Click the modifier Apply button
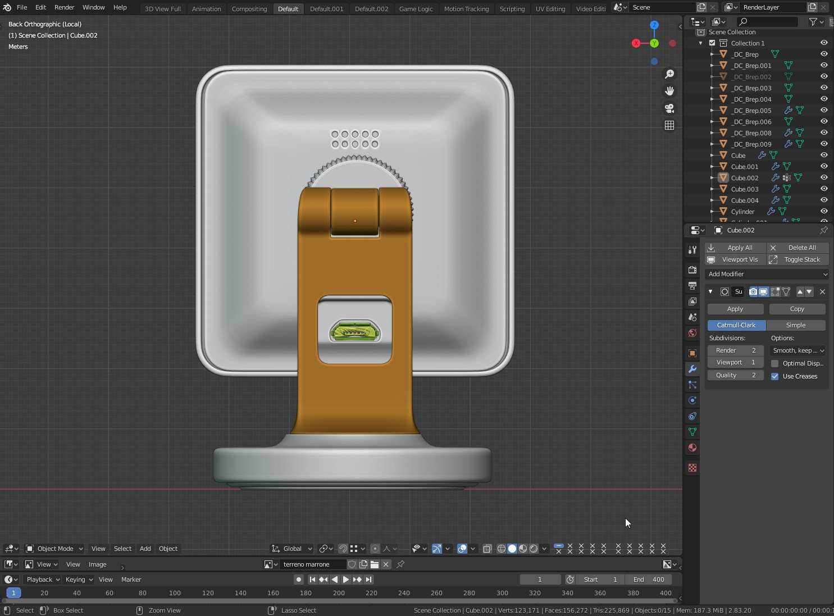 coord(735,309)
